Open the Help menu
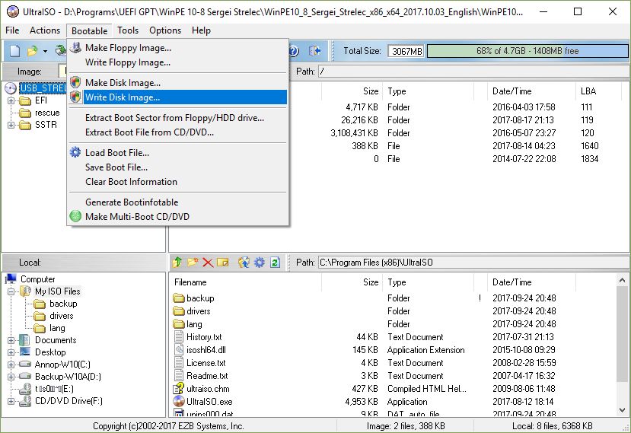The image size is (631, 433). [201, 30]
